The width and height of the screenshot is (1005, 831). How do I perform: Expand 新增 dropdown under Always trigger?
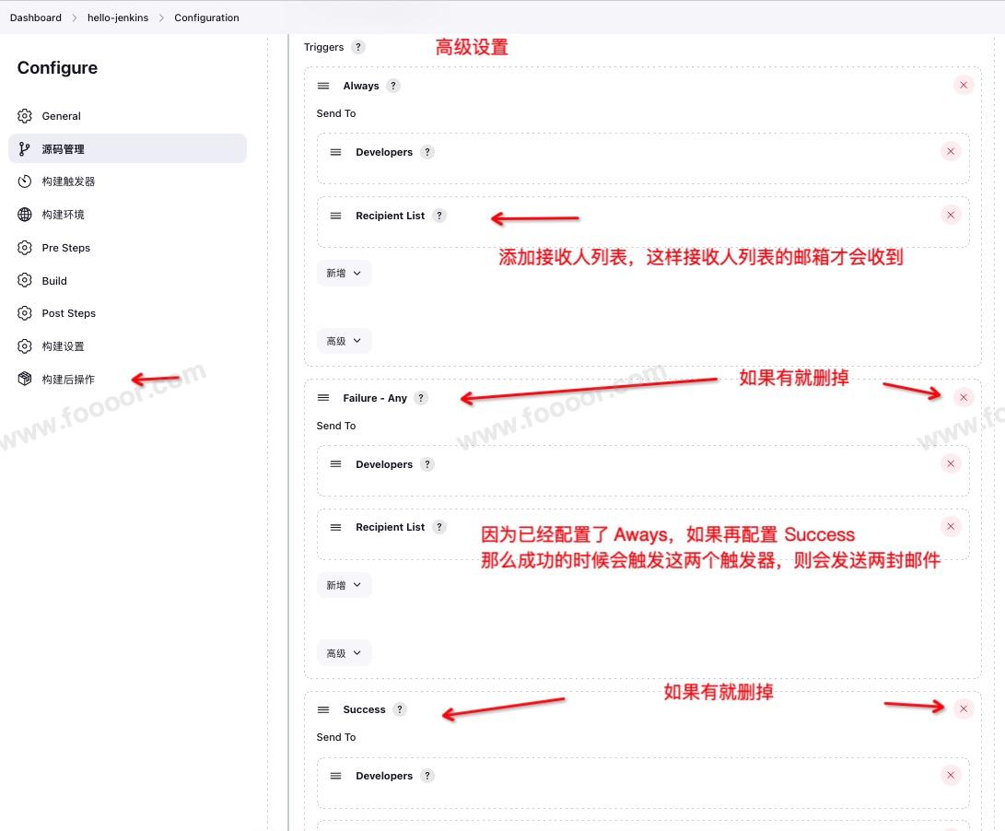344,273
